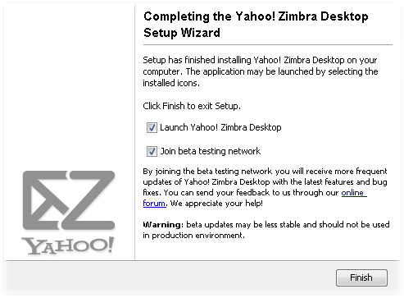Image resolution: width=404 pixels, height=298 pixels.
Task: Click the Yahoo! wordmark logo
Action: point(67,245)
